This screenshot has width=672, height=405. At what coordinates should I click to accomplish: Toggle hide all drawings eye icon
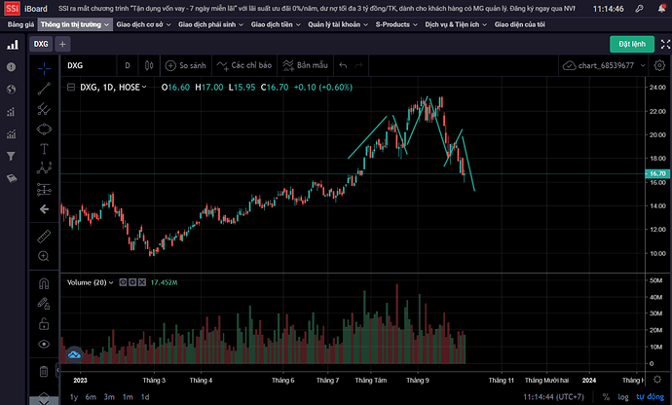[x=44, y=344]
